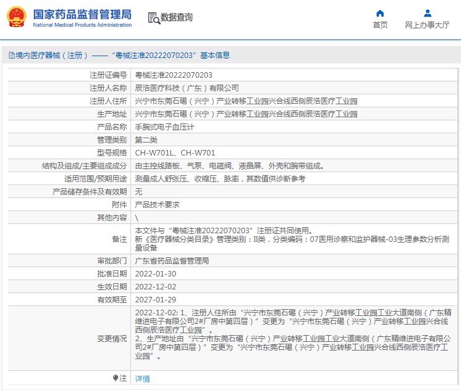Select change item 2 about 生产地址
461x390 pixels.
point(293,347)
